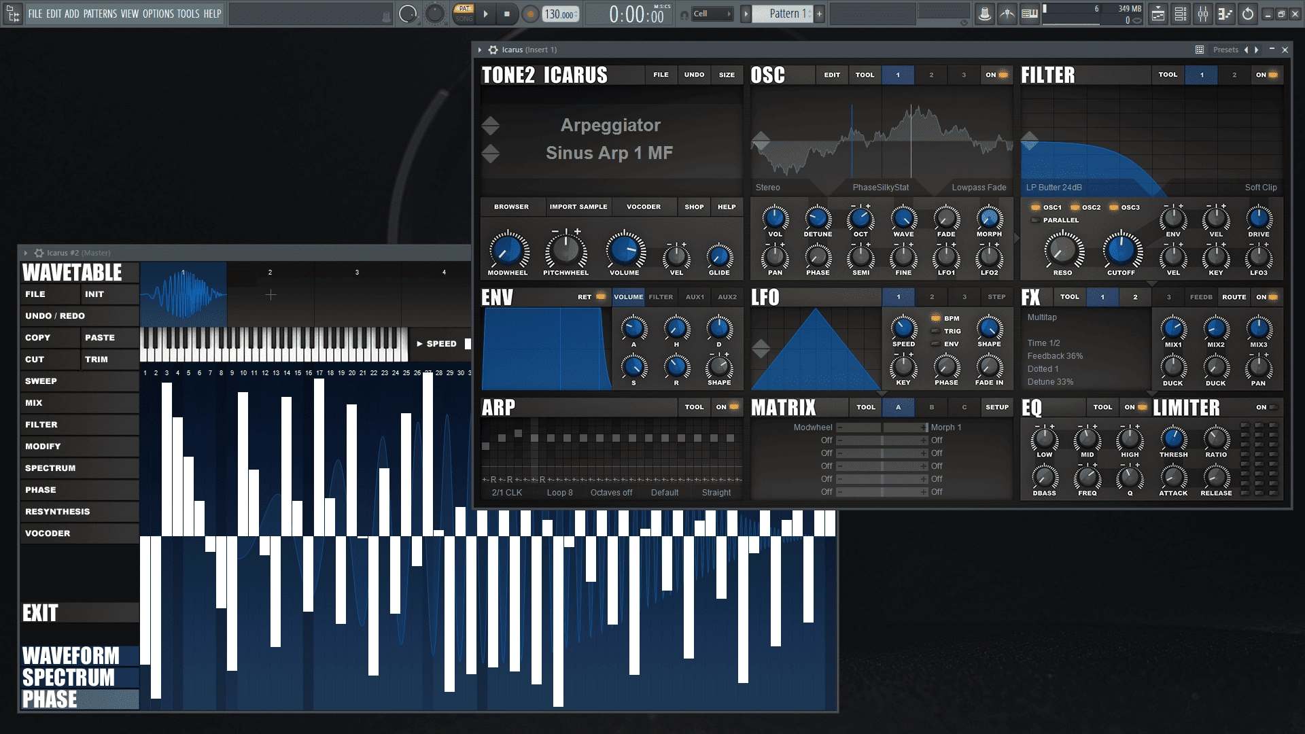
Task: Open the VOCODER button in Icarus main panel
Action: pos(644,207)
